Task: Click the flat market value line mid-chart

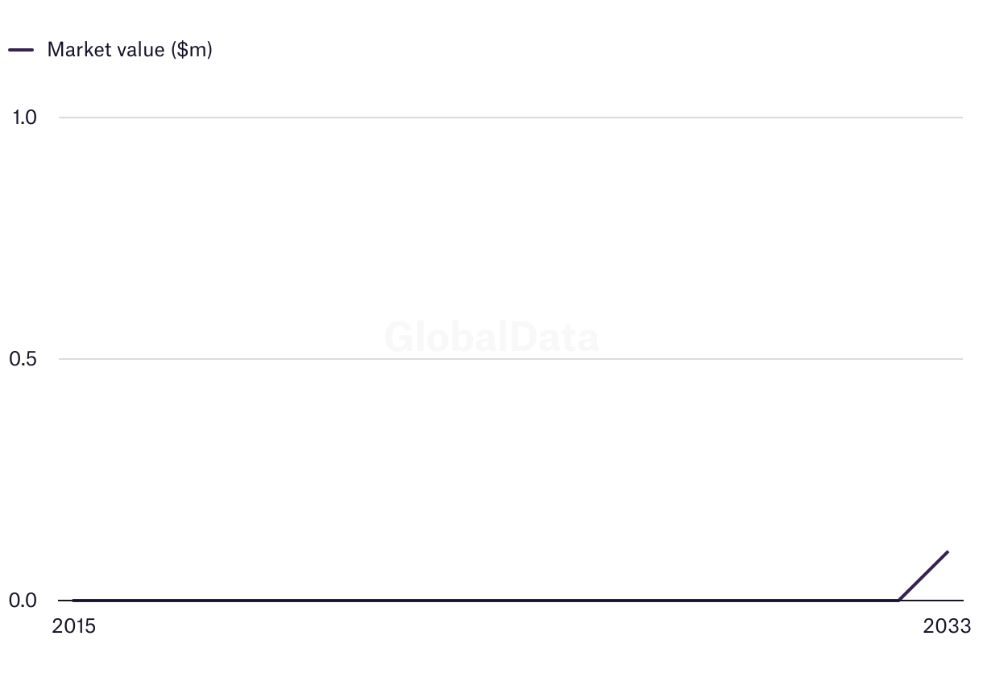Action: coord(483,600)
